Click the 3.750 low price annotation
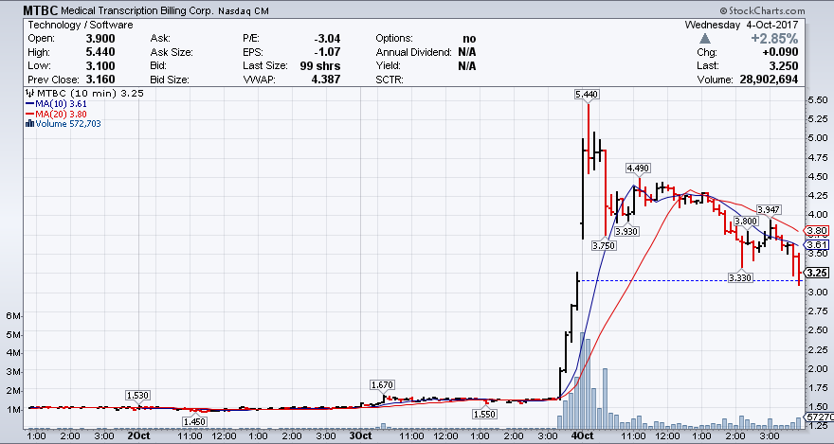The width and height of the screenshot is (834, 444). point(603,245)
